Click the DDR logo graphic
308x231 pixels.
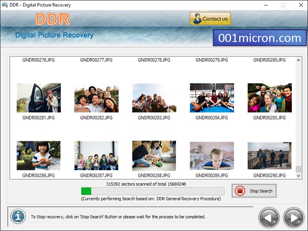pyautogui.click(x=53, y=19)
